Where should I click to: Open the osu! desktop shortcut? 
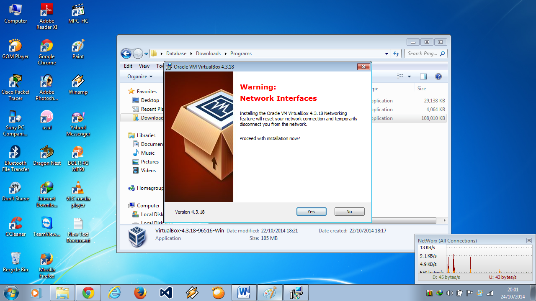point(47,120)
